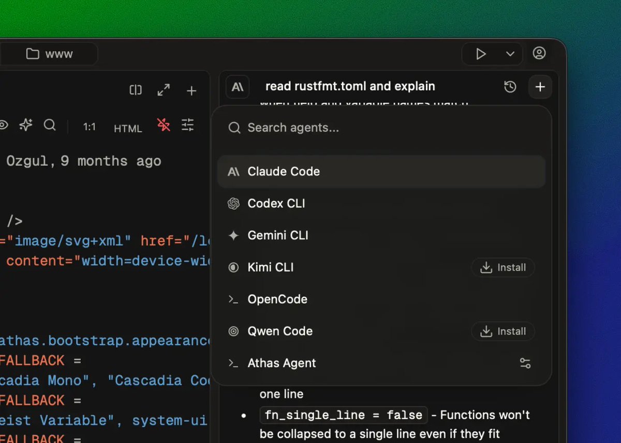Click the Search agents input field
This screenshot has height=443, width=621.
[382, 128]
